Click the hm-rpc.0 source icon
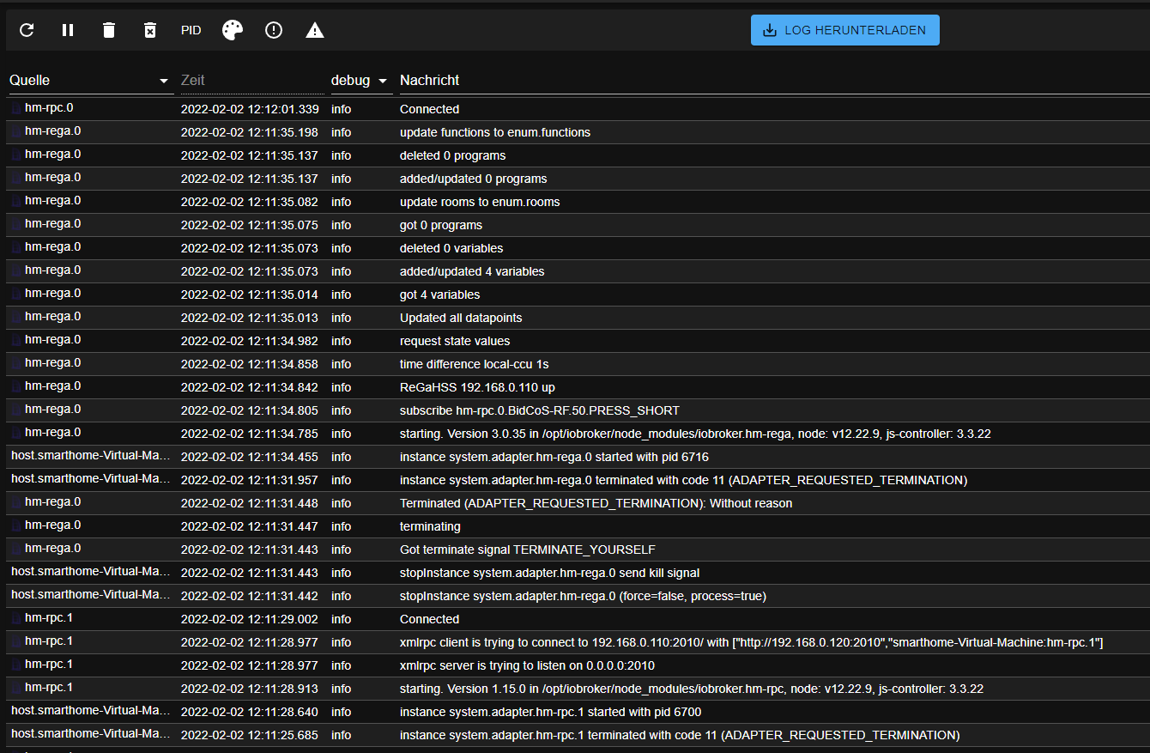Image resolution: width=1150 pixels, height=753 pixels. coord(16,108)
